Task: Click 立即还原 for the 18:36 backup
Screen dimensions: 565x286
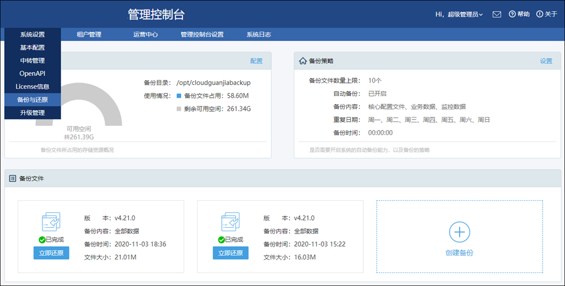Action: click(x=51, y=253)
